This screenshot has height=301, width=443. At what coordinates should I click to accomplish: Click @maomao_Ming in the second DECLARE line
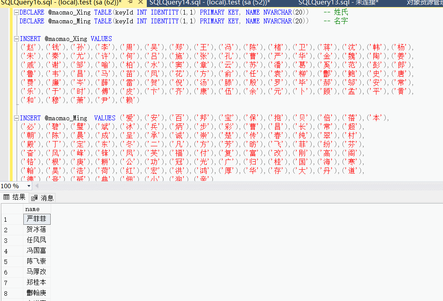tap(70, 22)
